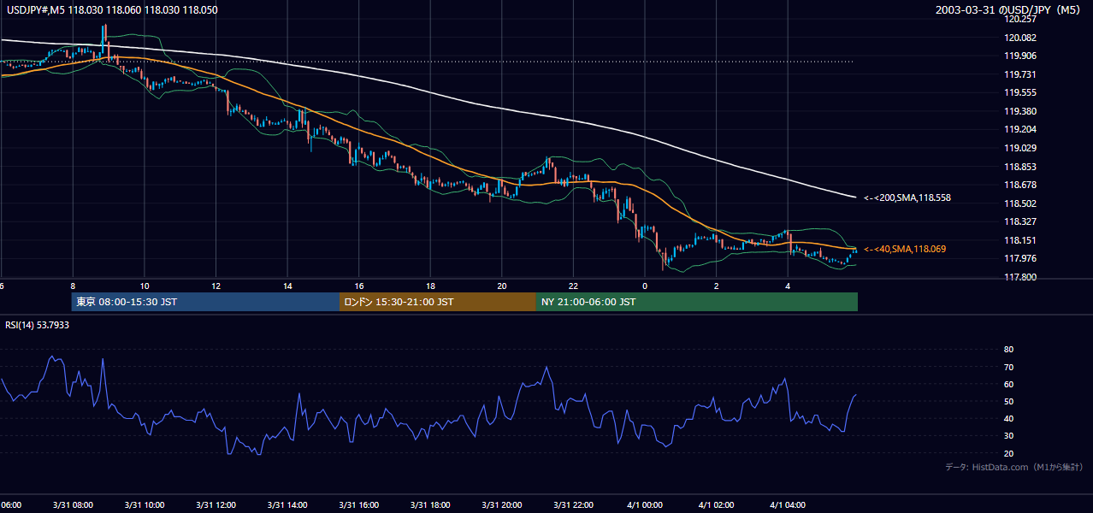
Task: Click the 3/31 22:00 bottom time label
Action: pos(573,505)
